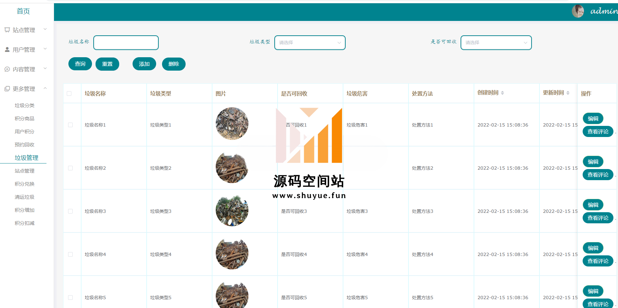Click 编辑 for the 垃圾名称2 row
The height and width of the screenshot is (308, 618).
point(593,162)
